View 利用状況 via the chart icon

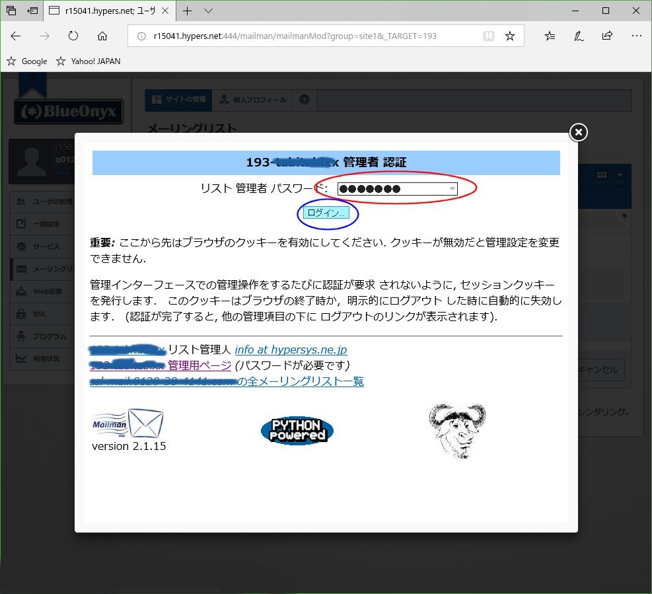coord(21,359)
